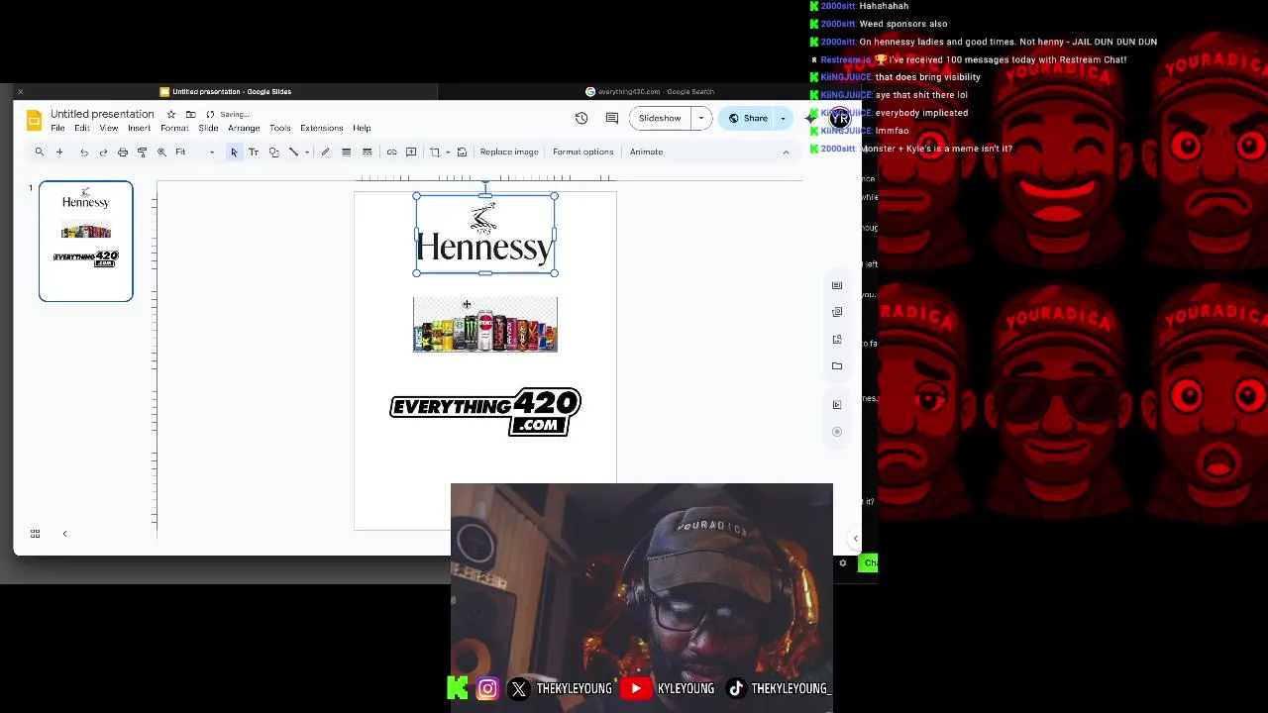The image size is (1268, 713).
Task: Expand the crop/mask image dropdown arrow
Action: pyautogui.click(x=448, y=153)
